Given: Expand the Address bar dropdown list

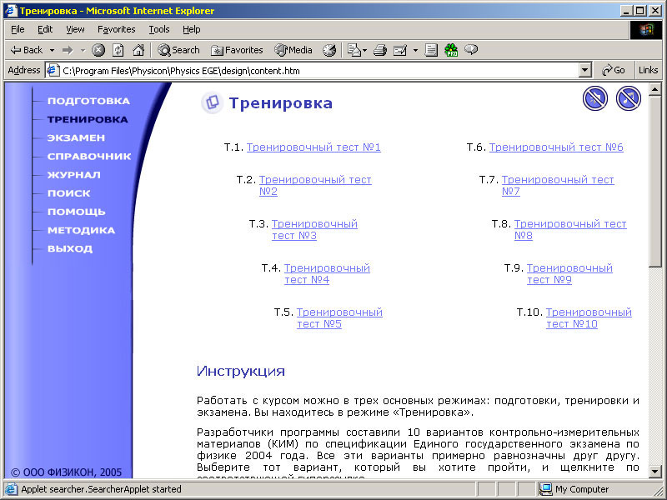Looking at the screenshot, I should [x=585, y=70].
